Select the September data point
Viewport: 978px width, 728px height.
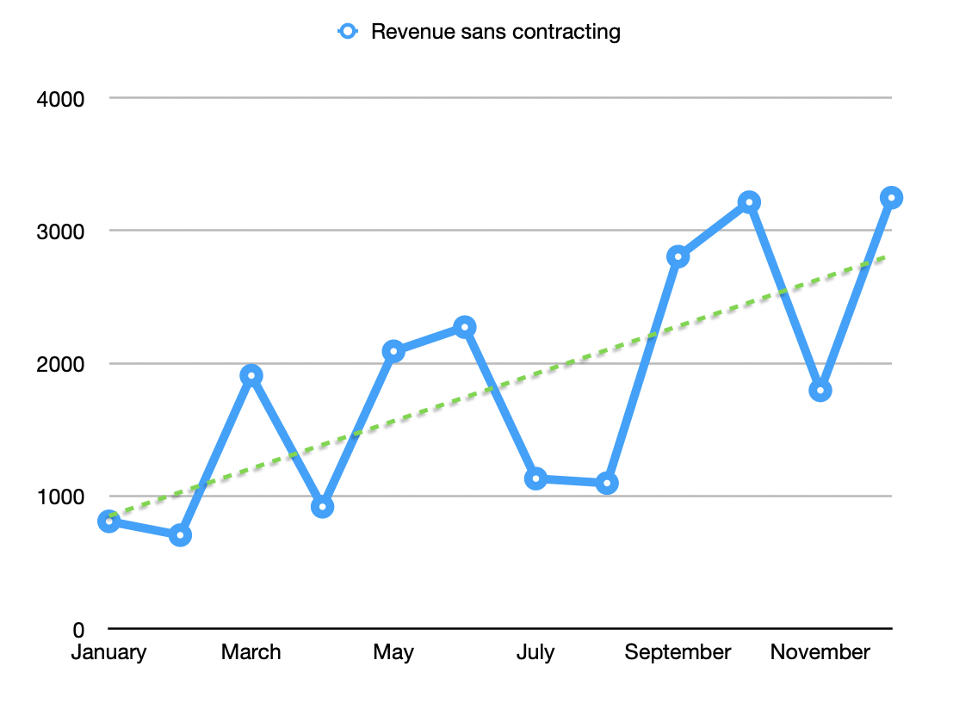coord(678,256)
